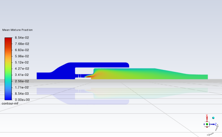222x137 pixels.
Task: Click the blue Z axis arrow on triad
Action: click(213, 124)
